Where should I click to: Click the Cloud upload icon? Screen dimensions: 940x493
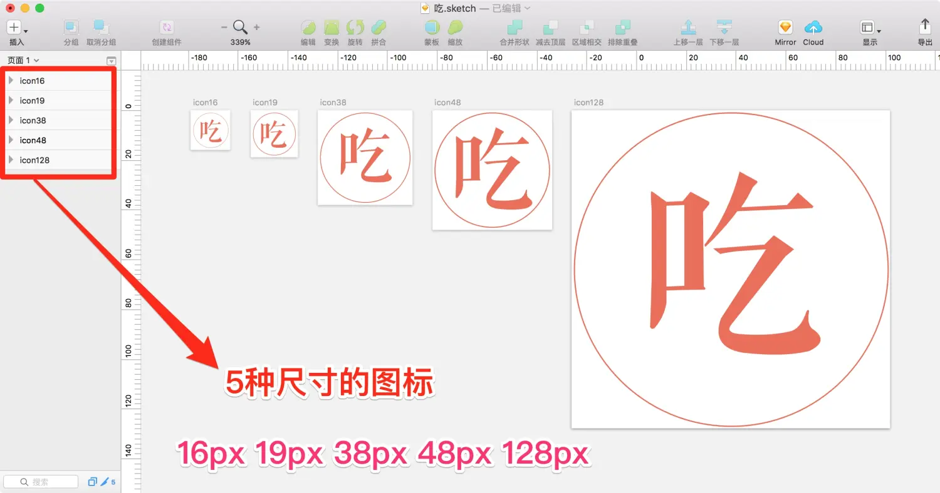[x=813, y=28]
